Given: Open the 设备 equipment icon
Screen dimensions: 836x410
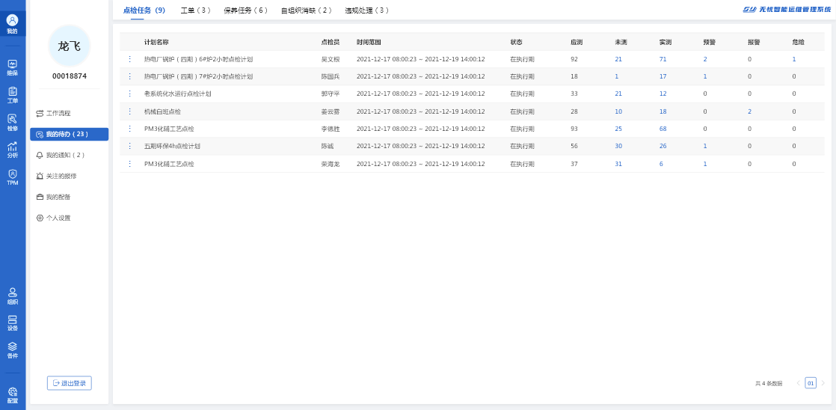Looking at the screenshot, I should 12,322.
